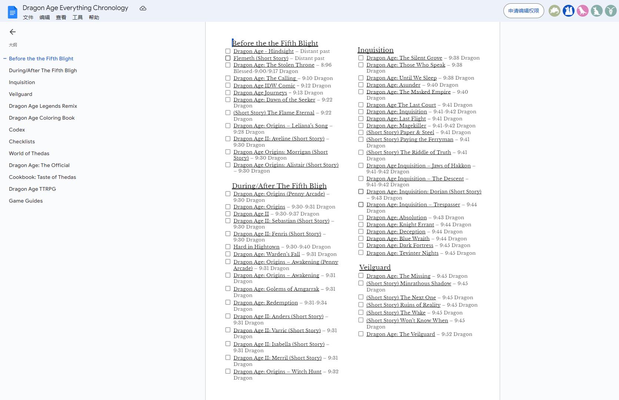
Task: Open the Dragon Age: Magekiller link
Action: (396, 126)
